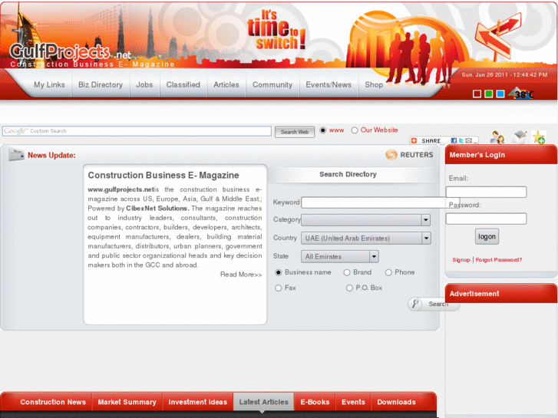Switch to the Market Summary tab
The image size is (558, 418).
pyautogui.click(x=127, y=402)
